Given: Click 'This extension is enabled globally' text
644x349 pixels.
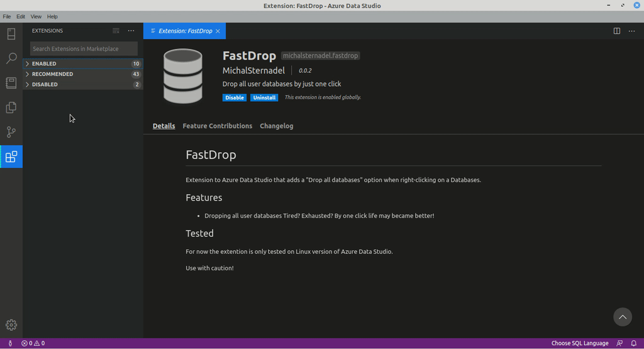Looking at the screenshot, I should tap(323, 97).
